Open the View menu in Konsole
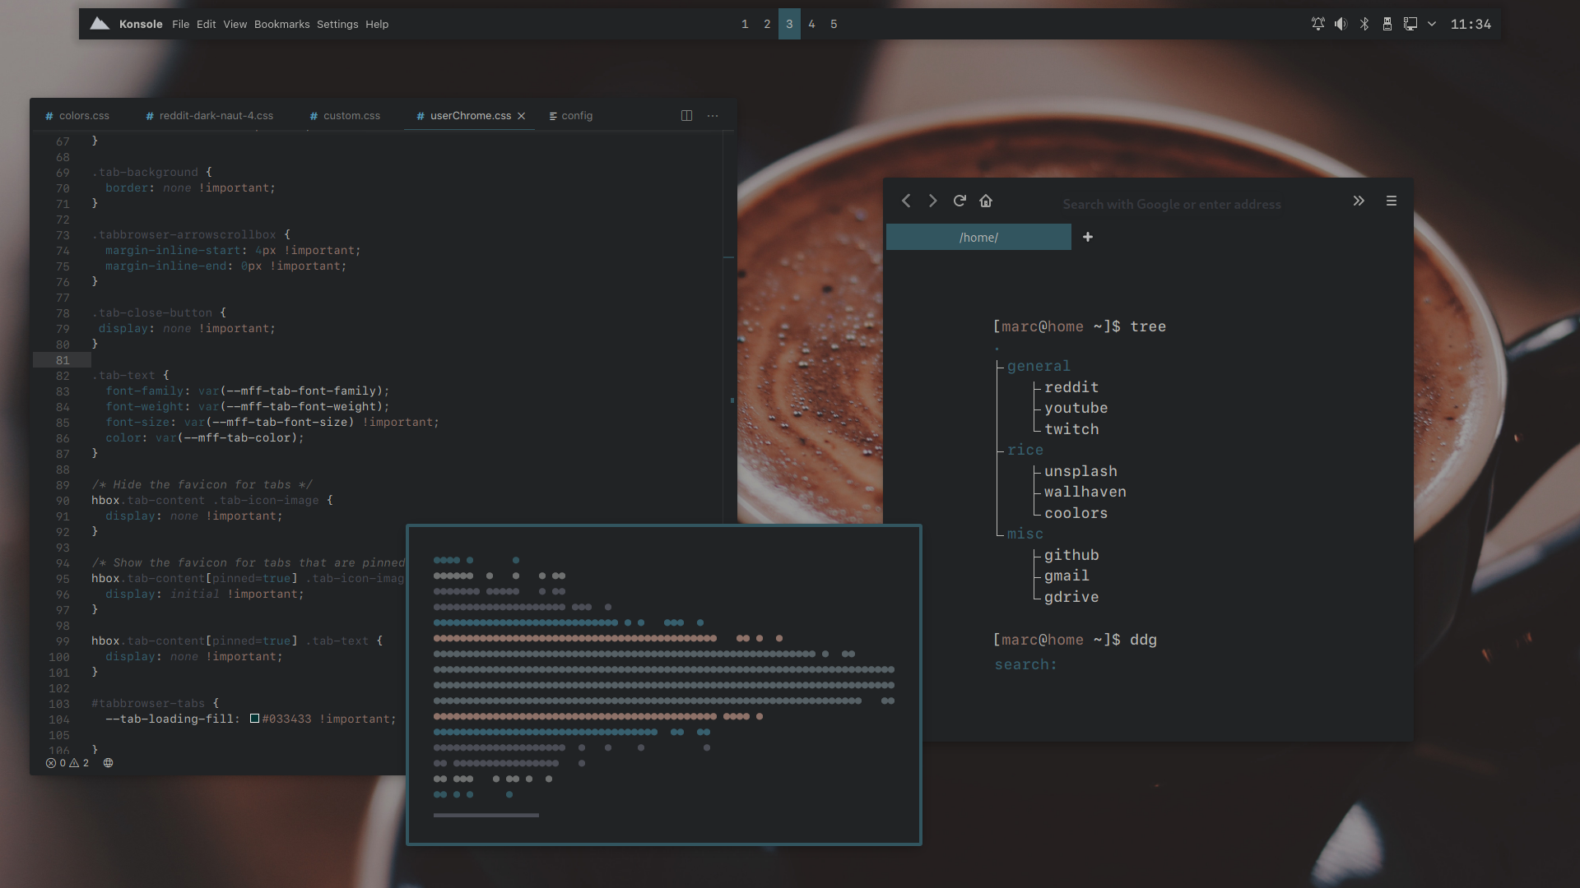Viewport: 1580px width, 888px height. coord(235,24)
